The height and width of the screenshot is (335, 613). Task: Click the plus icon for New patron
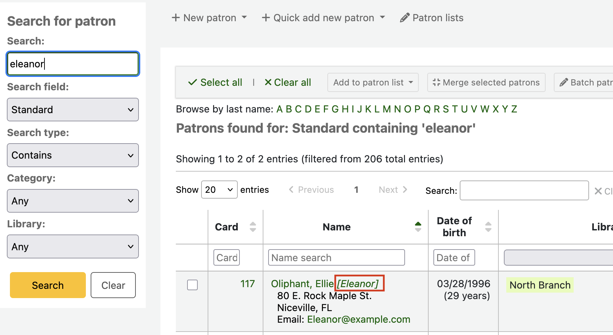[x=175, y=18]
